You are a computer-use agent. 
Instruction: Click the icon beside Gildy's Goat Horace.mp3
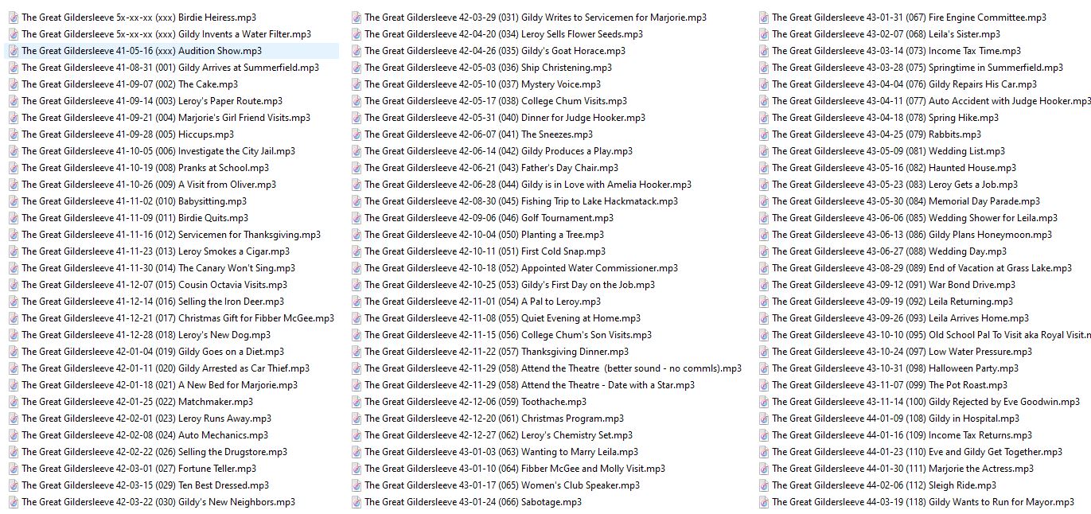357,51
